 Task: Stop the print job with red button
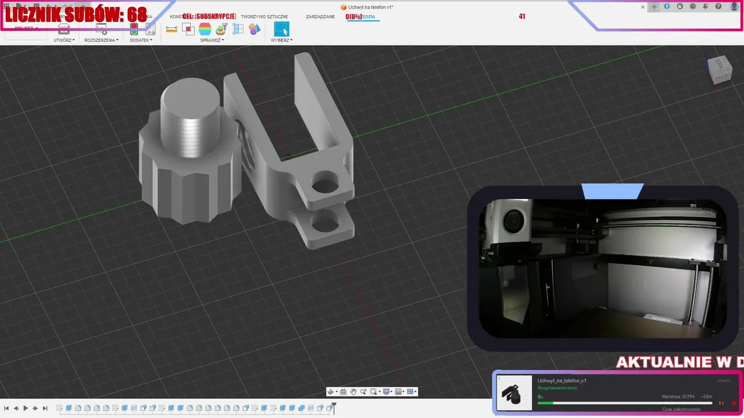734,403
